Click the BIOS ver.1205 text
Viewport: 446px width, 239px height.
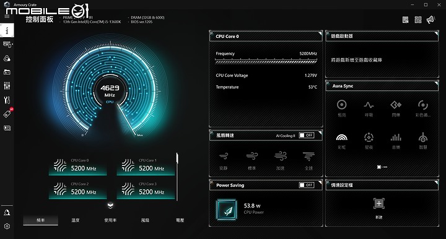click(x=142, y=22)
